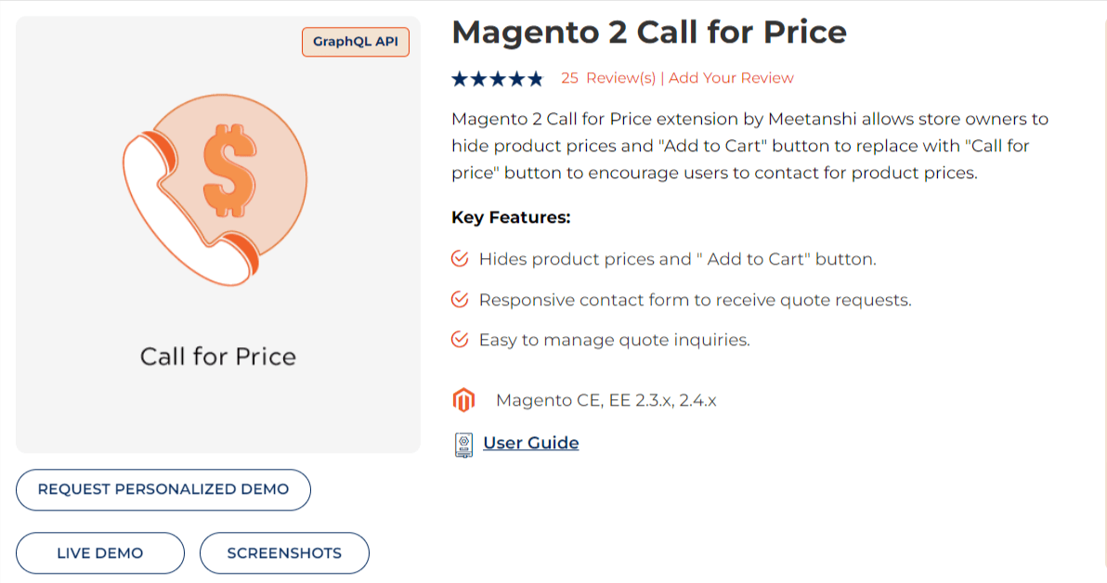
Task: Select the first rating star
Action: (461, 78)
